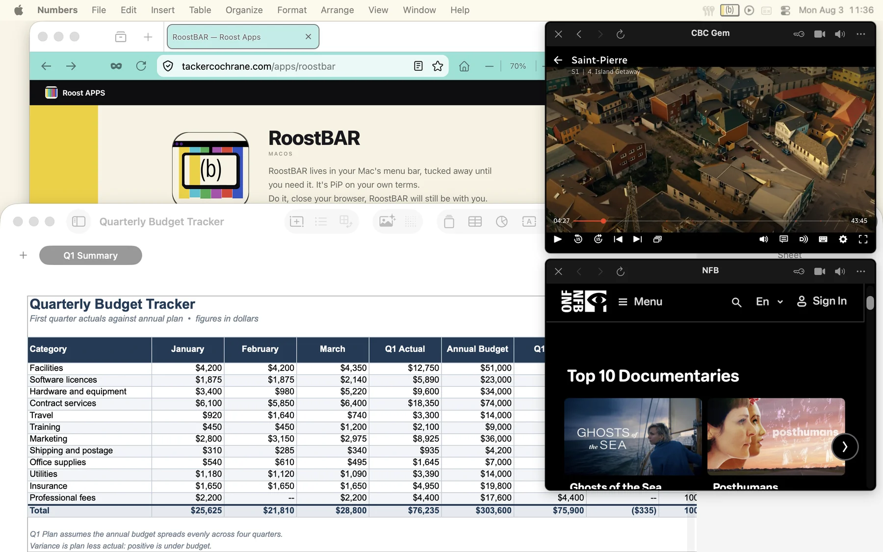883x552 pixels.
Task: Open more options in NFB title bar
Action: 860,271
